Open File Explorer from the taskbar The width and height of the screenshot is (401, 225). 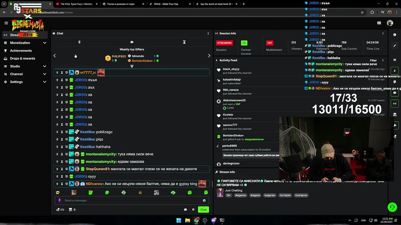(187, 220)
